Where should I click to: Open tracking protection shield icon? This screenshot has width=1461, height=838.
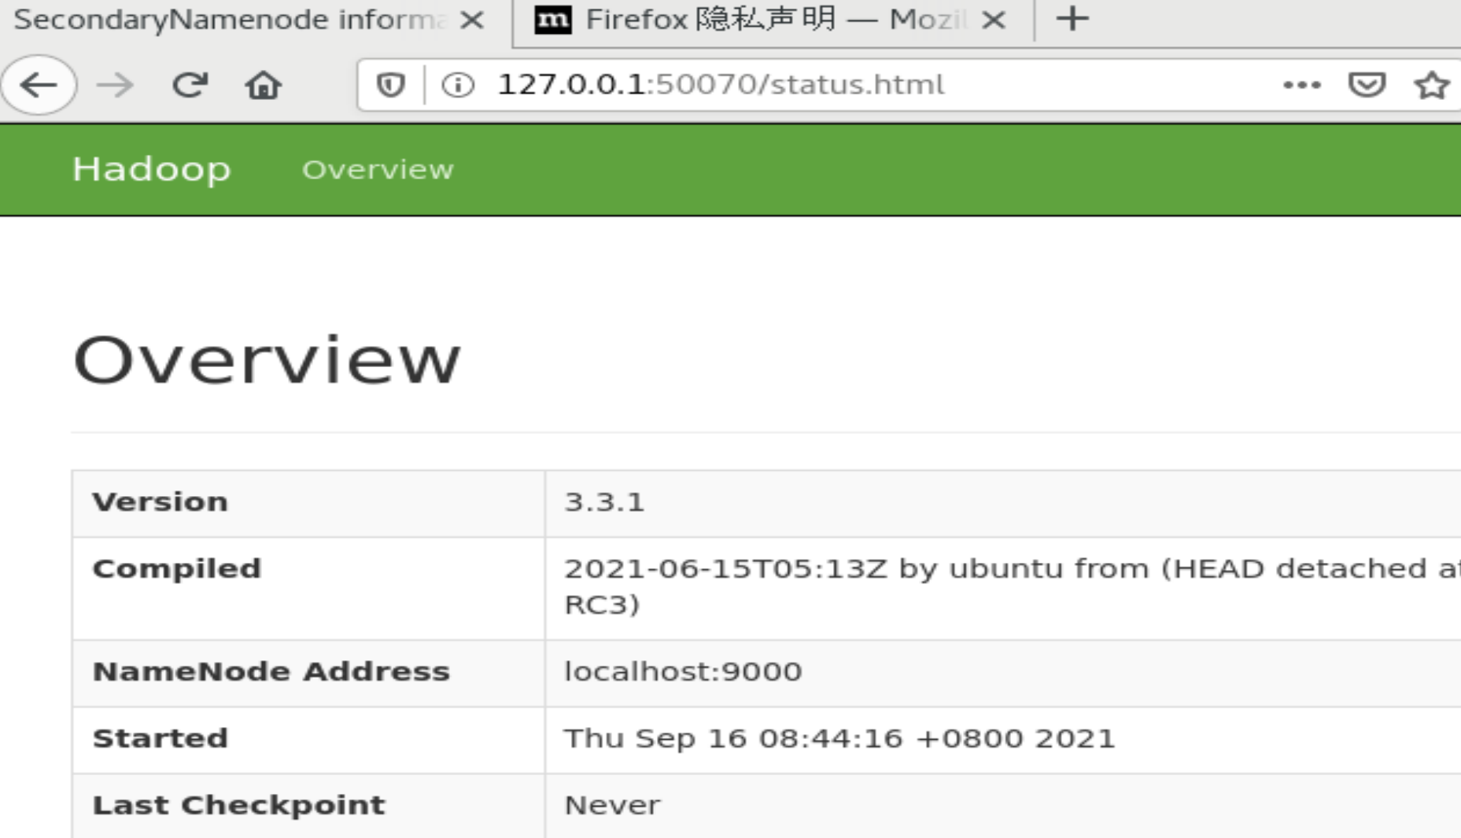(x=390, y=85)
